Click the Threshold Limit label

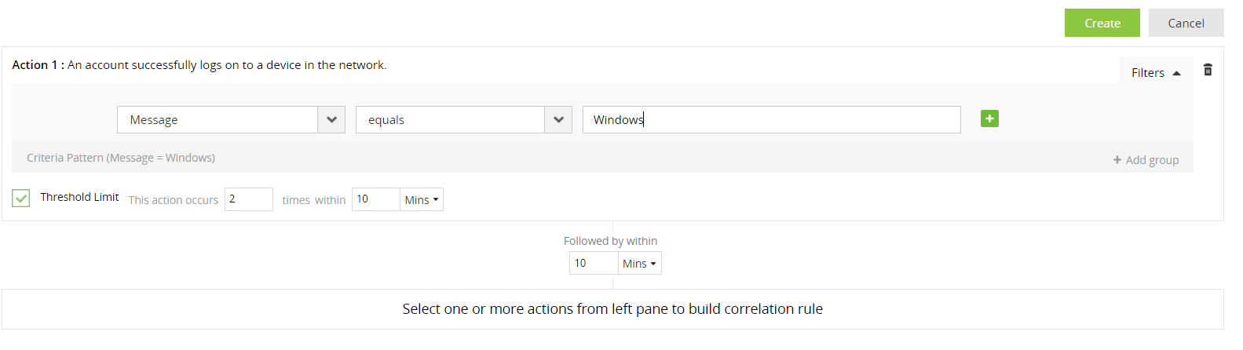(x=79, y=198)
